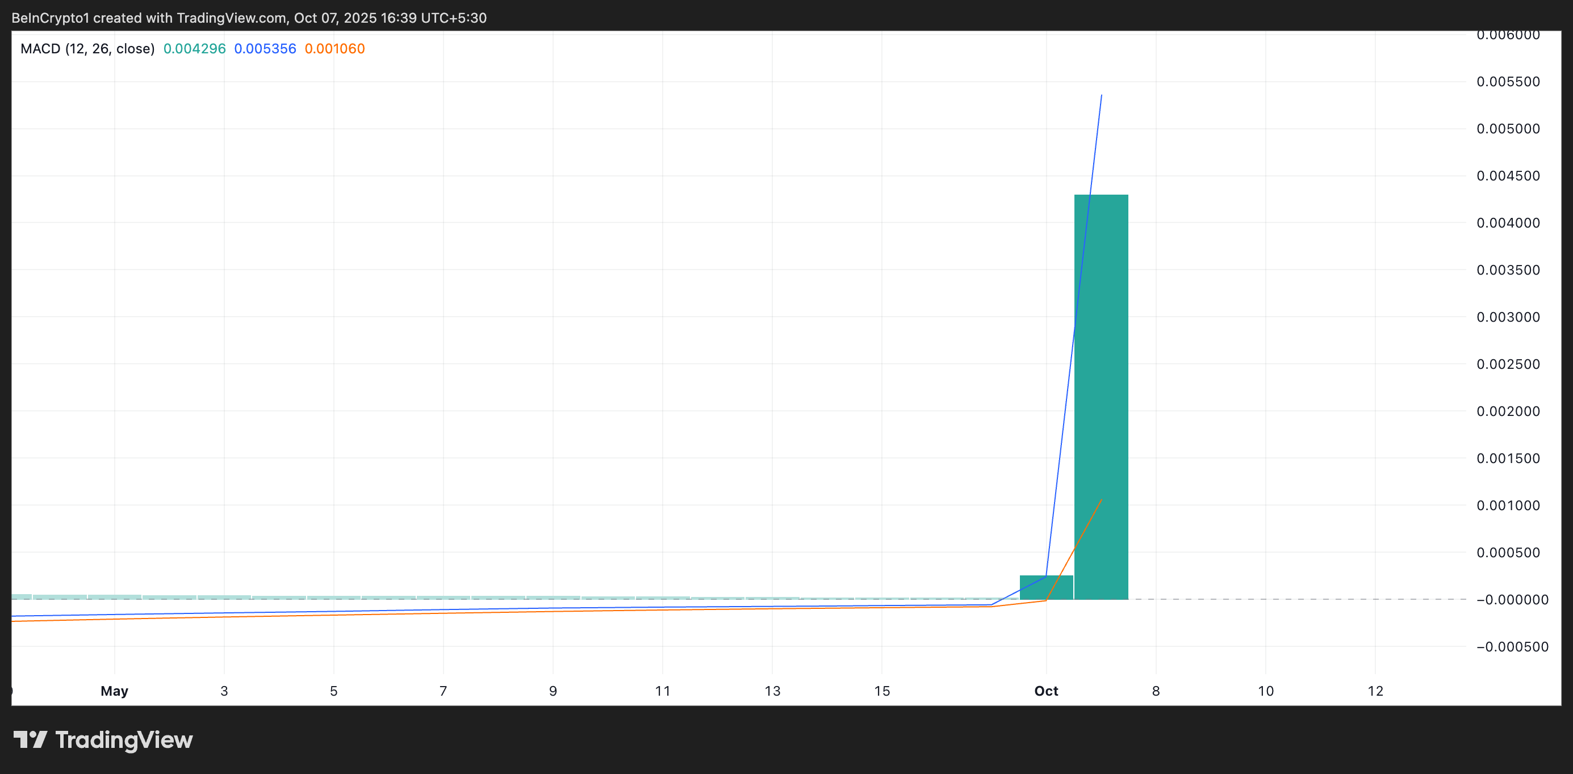Click the MACD (12, 26, close) indicator label
The image size is (1573, 774).
(x=87, y=49)
